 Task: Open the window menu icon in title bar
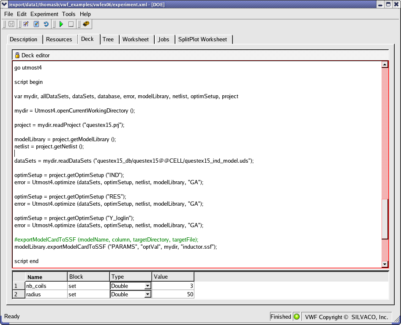[x=4, y=4]
